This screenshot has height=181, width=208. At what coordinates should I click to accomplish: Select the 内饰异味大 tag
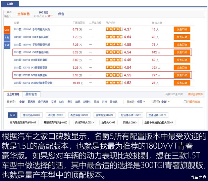(x=85, y=122)
